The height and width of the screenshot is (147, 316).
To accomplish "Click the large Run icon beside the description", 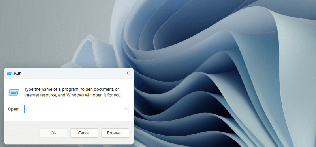I will click(x=13, y=92).
